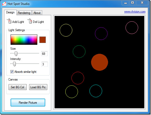
Task: Click the Size slider thumb
Action: tap(16, 54)
